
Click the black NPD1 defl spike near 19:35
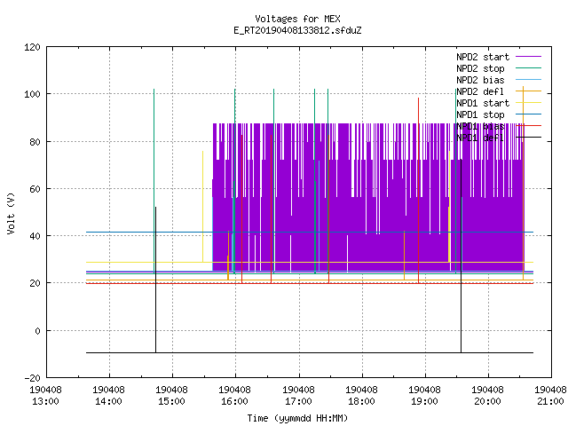pyautogui.click(x=461, y=256)
